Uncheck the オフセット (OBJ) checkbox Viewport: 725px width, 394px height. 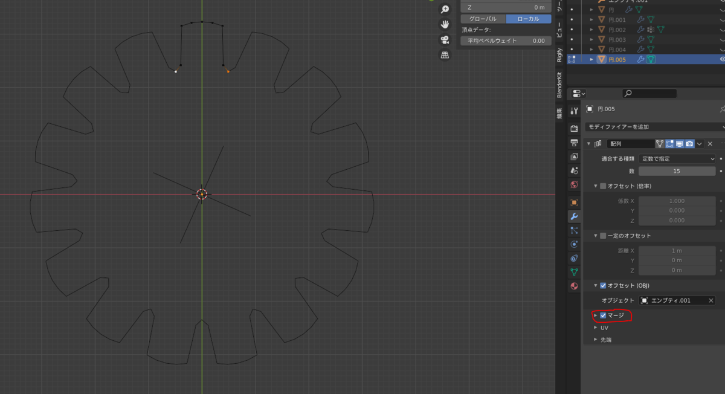click(x=603, y=285)
